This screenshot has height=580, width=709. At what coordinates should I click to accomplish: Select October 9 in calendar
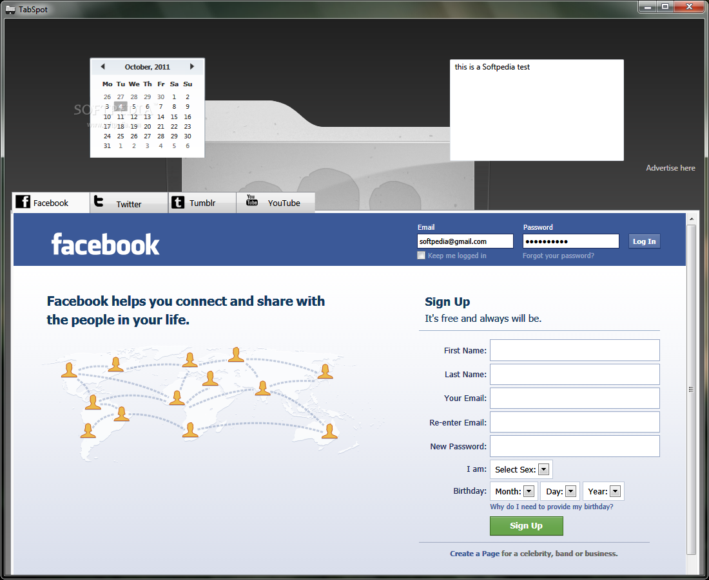[x=188, y=107]
